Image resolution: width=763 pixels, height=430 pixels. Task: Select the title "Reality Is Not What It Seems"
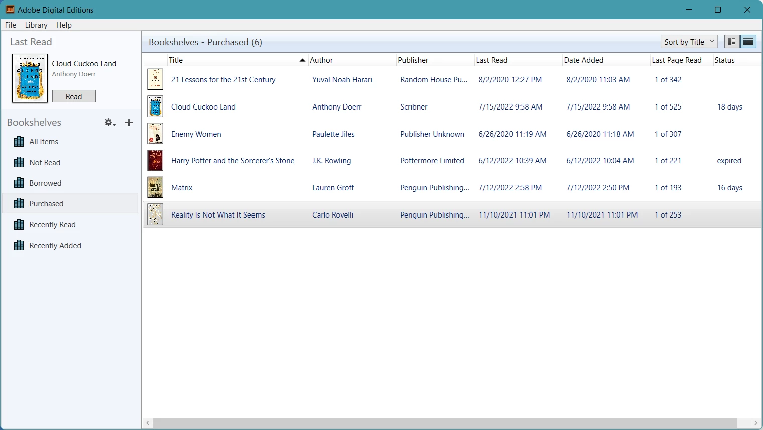(218, 215)
